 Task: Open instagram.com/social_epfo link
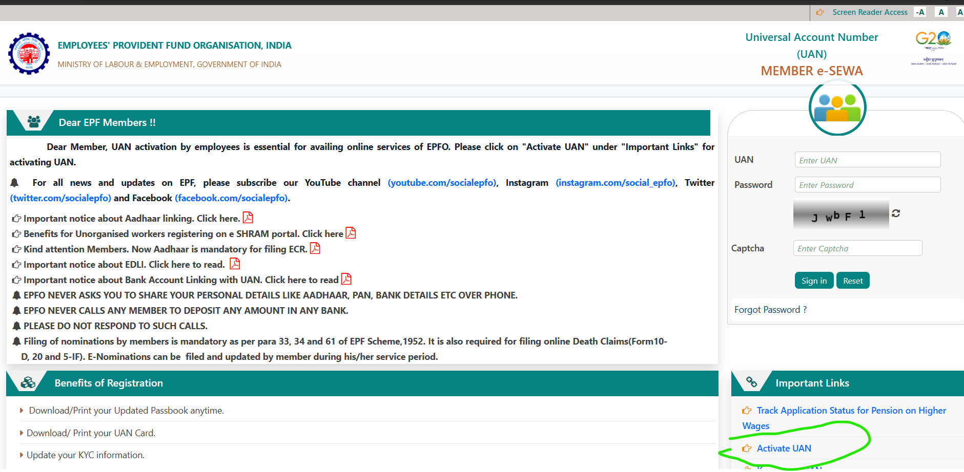point(616,183)
